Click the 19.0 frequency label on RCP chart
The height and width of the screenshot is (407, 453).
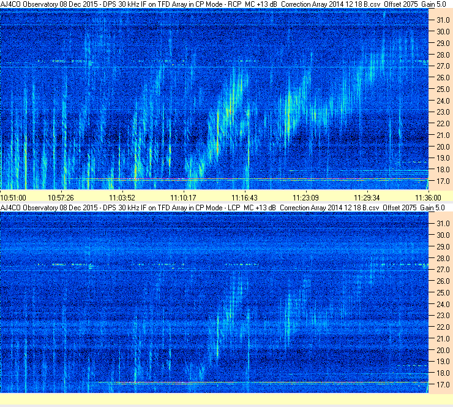click(x=443, y=158)
